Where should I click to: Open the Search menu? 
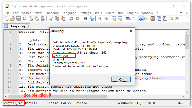click(27, 13)
